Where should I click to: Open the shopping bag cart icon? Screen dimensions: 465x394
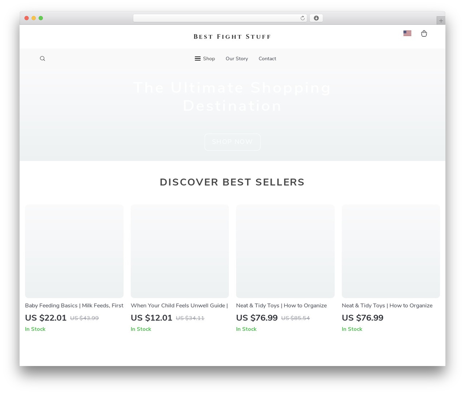424,33
